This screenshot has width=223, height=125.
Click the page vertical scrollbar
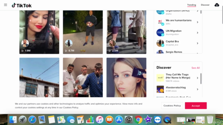pos(222,15)
